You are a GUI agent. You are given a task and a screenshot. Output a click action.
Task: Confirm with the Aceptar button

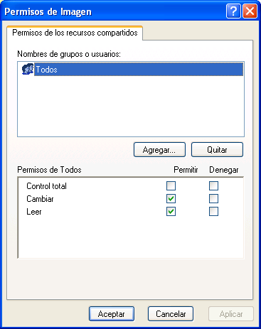click(112, 314)
